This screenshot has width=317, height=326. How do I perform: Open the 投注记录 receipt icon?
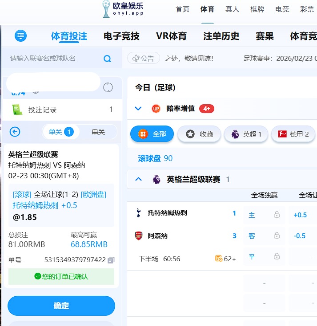point(17,110)
